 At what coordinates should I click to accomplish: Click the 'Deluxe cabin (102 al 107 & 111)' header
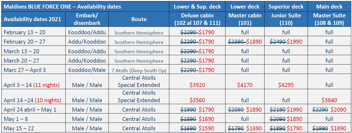point(198,19)
